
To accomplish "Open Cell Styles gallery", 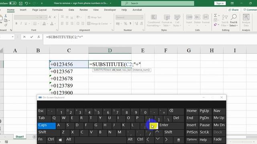I will click(x=177, y=20).
